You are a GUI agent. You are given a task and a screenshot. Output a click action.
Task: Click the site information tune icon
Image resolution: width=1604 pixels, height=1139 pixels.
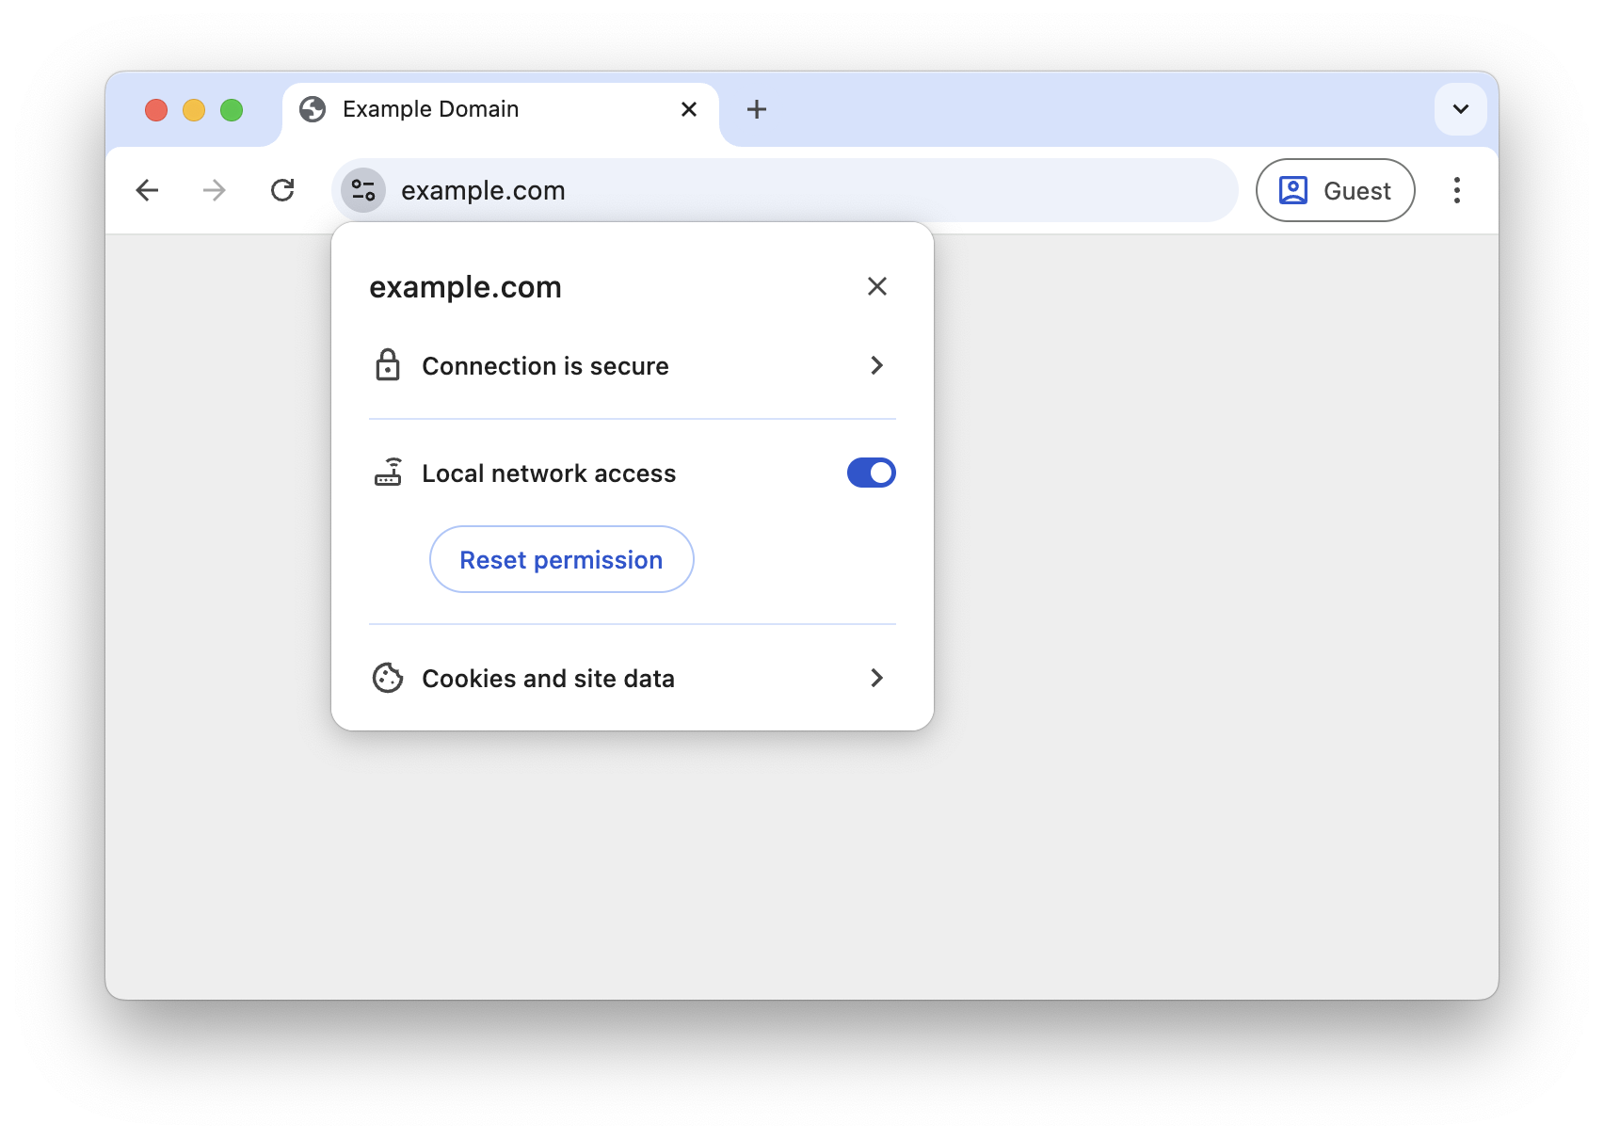[363, 190]
